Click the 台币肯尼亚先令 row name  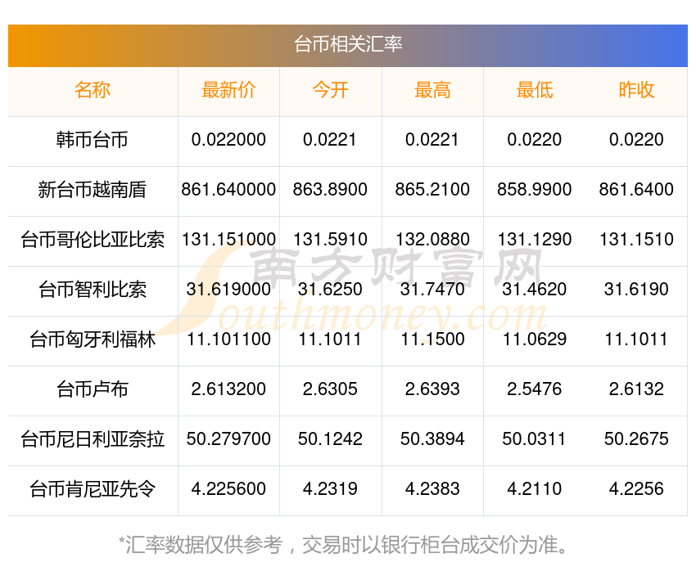point(93,489)
